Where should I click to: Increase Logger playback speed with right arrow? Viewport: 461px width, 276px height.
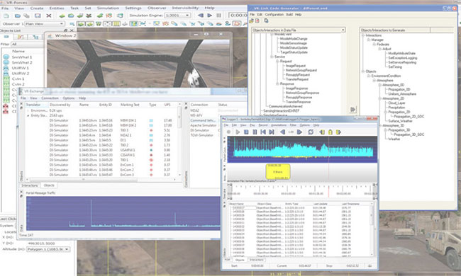point(299,132)
